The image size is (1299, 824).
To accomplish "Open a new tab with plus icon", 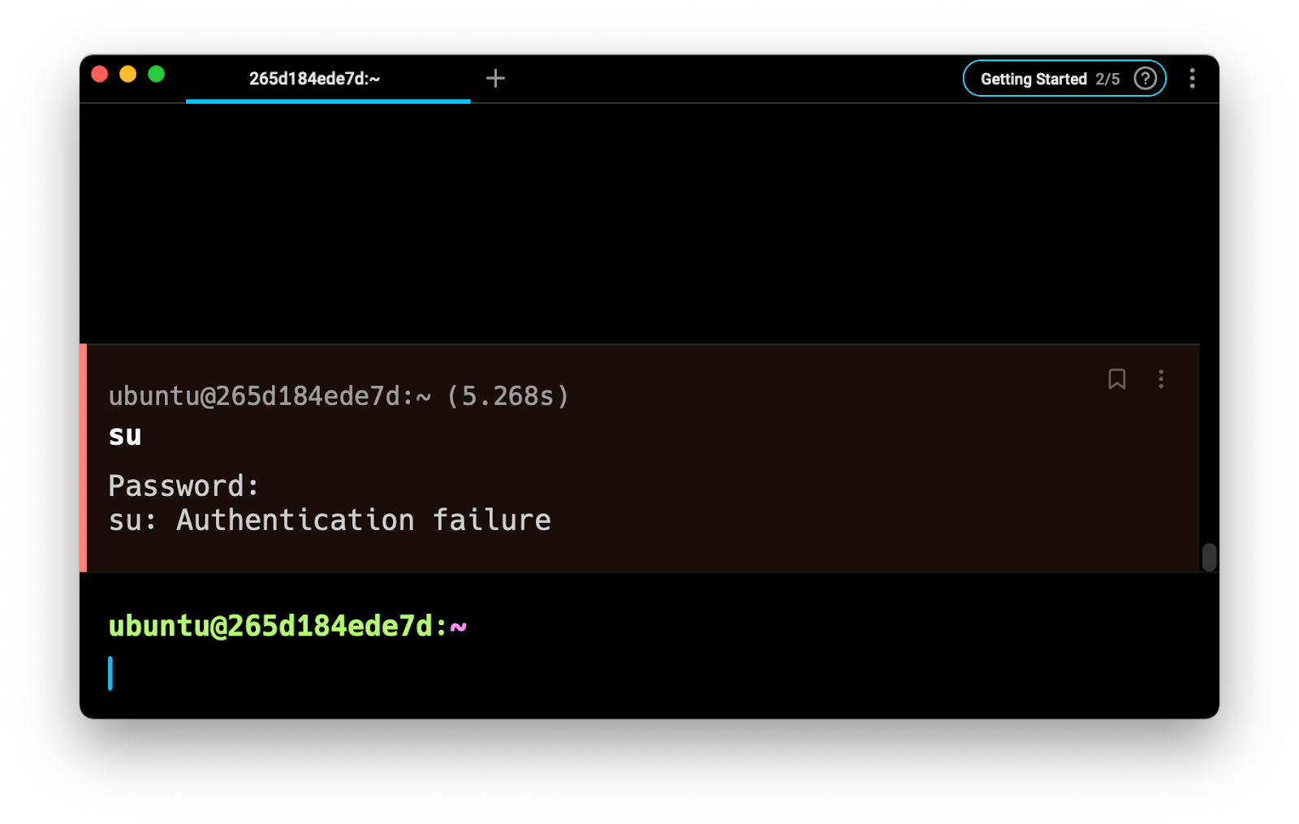I will 495,78.
